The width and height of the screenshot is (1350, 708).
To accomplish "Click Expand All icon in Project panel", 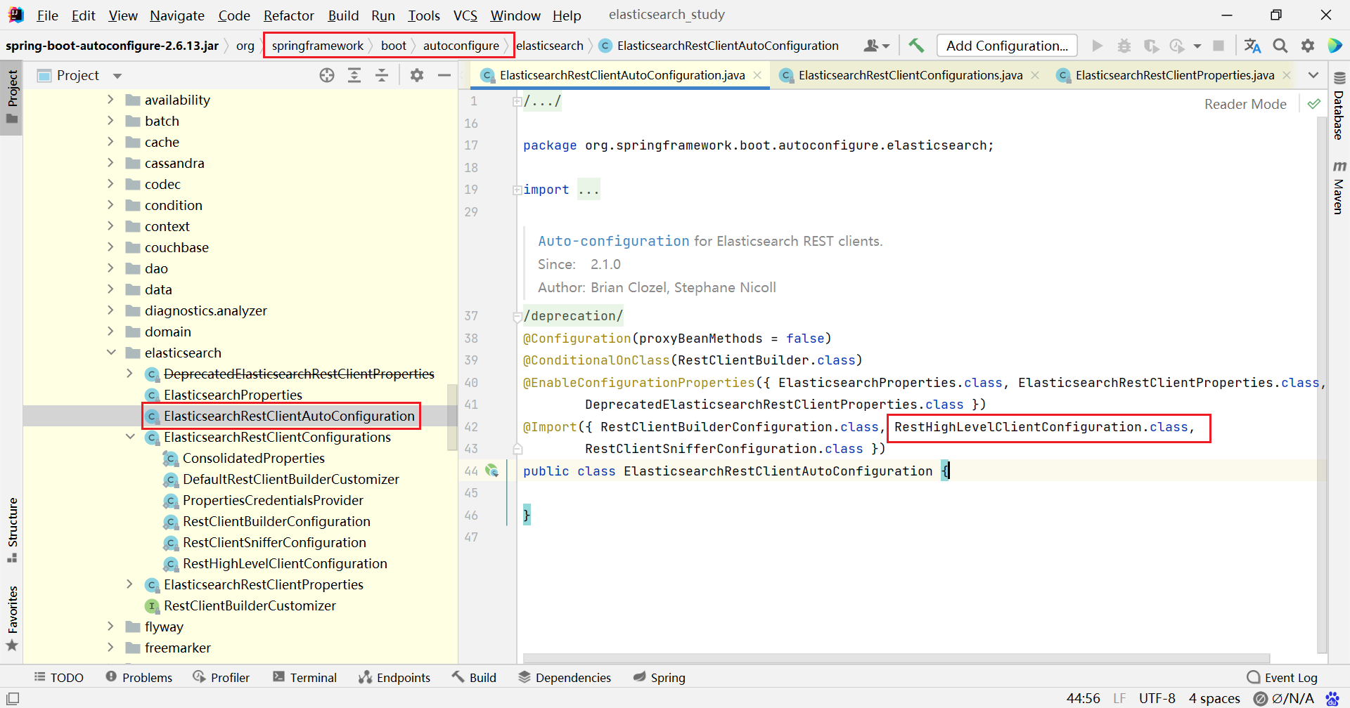I will coord(354,75).
